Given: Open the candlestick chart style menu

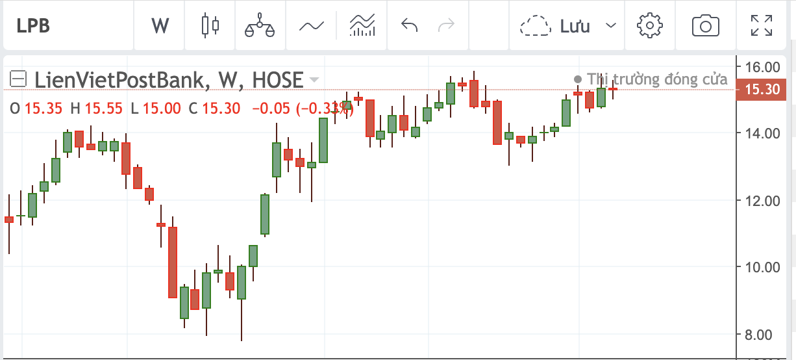Looking at the screenshot, I should tap(210, 26).
